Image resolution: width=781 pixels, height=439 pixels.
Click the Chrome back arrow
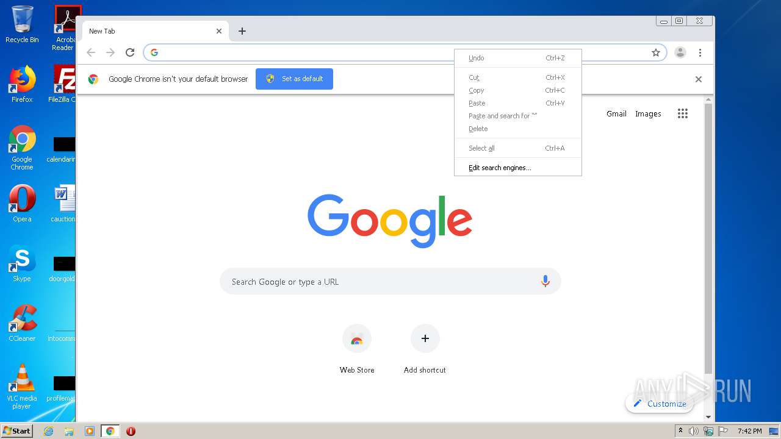[x=91, y=52]
